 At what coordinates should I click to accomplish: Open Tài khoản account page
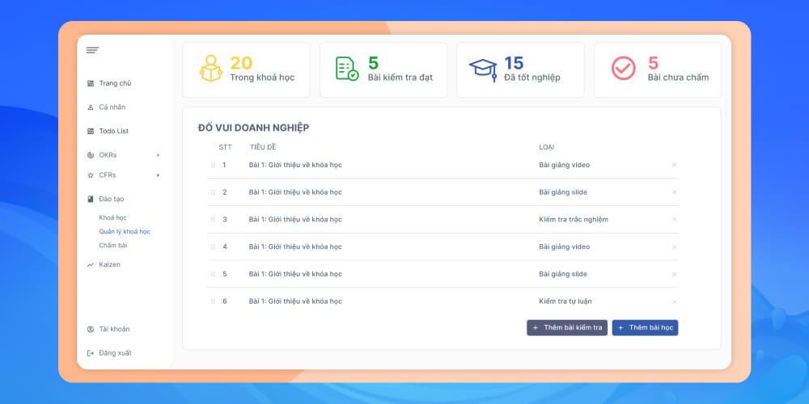(x=115, y=329)
